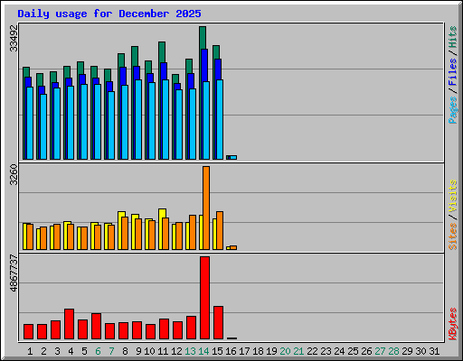Click the cyan Pages bar for day 1
Image resolution: width=463 pixels, height=361 pixels.
tap(30, 123)
